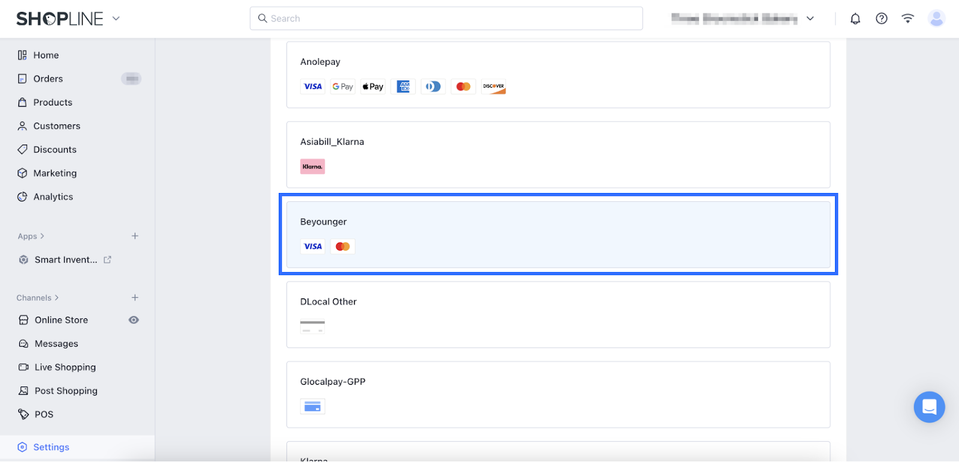This screenshot has width=959, height=462.
Task: Click the Klarna pink logo
Action: (x=313, y=167)
